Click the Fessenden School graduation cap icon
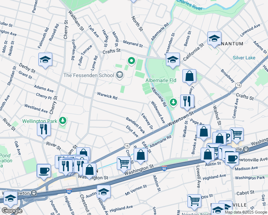268x215 pixels. click(x=120, y=75)
